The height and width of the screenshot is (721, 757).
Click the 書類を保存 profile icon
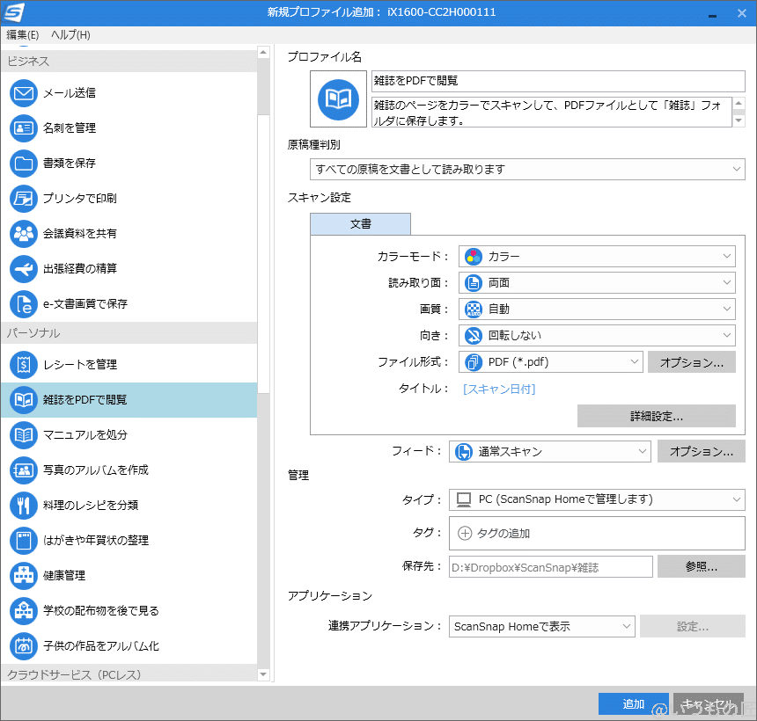pyautogui.click(x=23, y=164)
